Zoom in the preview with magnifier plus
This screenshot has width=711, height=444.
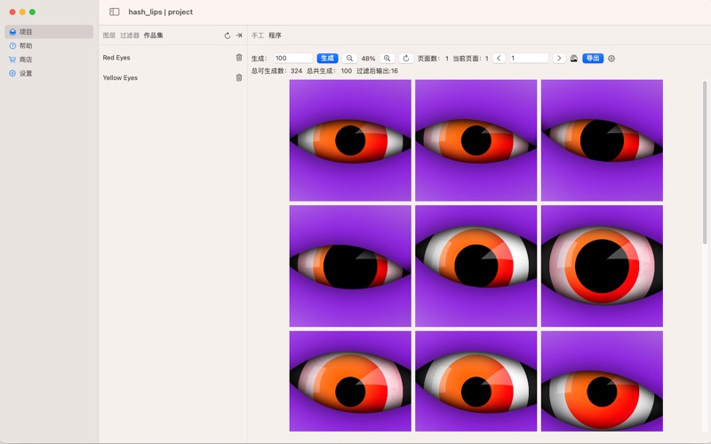tap(387, 59)
